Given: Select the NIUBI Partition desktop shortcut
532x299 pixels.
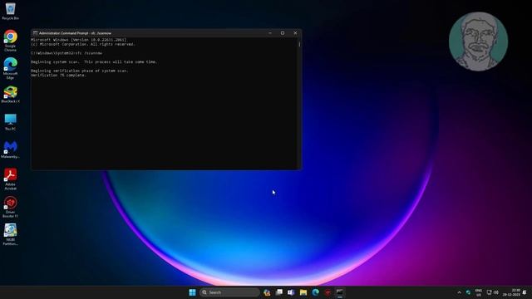Looking at the screenshot, I should pos(10,234).
